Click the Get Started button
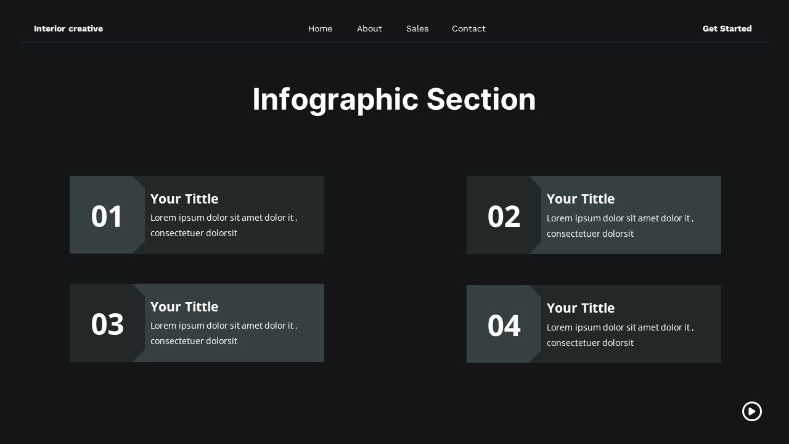This screenshot has width=789, height=444. pyautogui.click(x=727, y=28)
